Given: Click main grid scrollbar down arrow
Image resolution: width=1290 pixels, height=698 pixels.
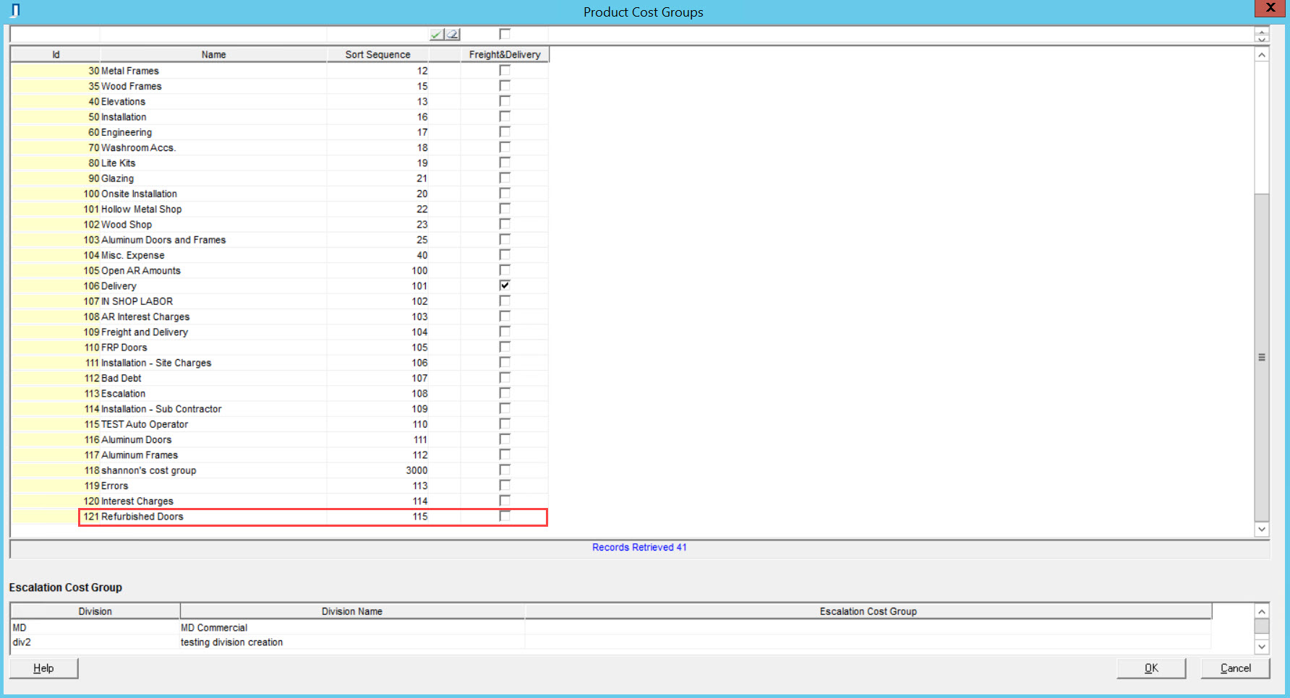Looking at the screenshot, I should point(1262,529).
